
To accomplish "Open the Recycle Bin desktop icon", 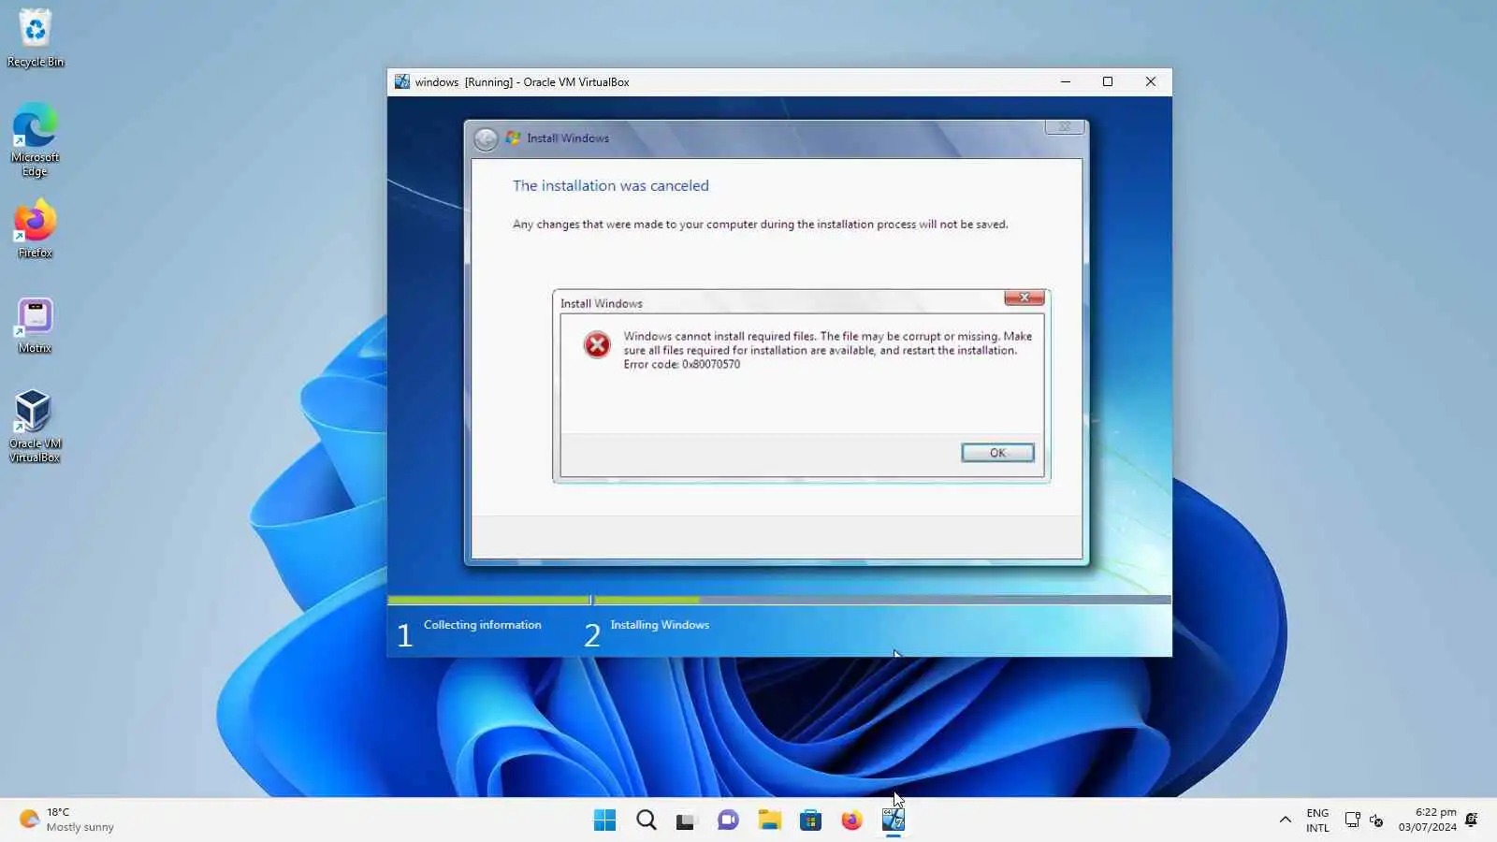I will click(x=36, y=38).
